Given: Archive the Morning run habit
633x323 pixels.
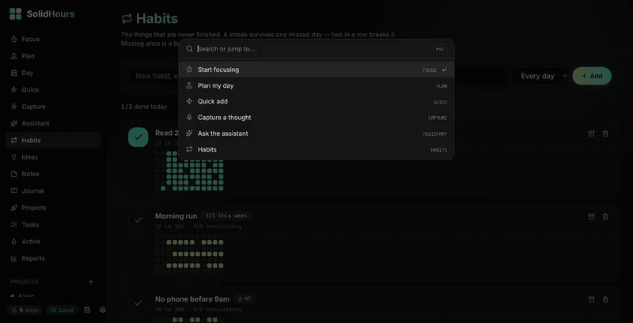Looking at the screenshot, I should tap(591, 216).
